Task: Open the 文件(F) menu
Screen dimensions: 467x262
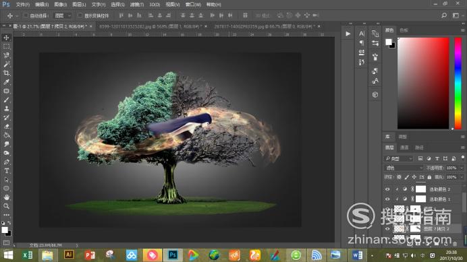Action: 23,5
